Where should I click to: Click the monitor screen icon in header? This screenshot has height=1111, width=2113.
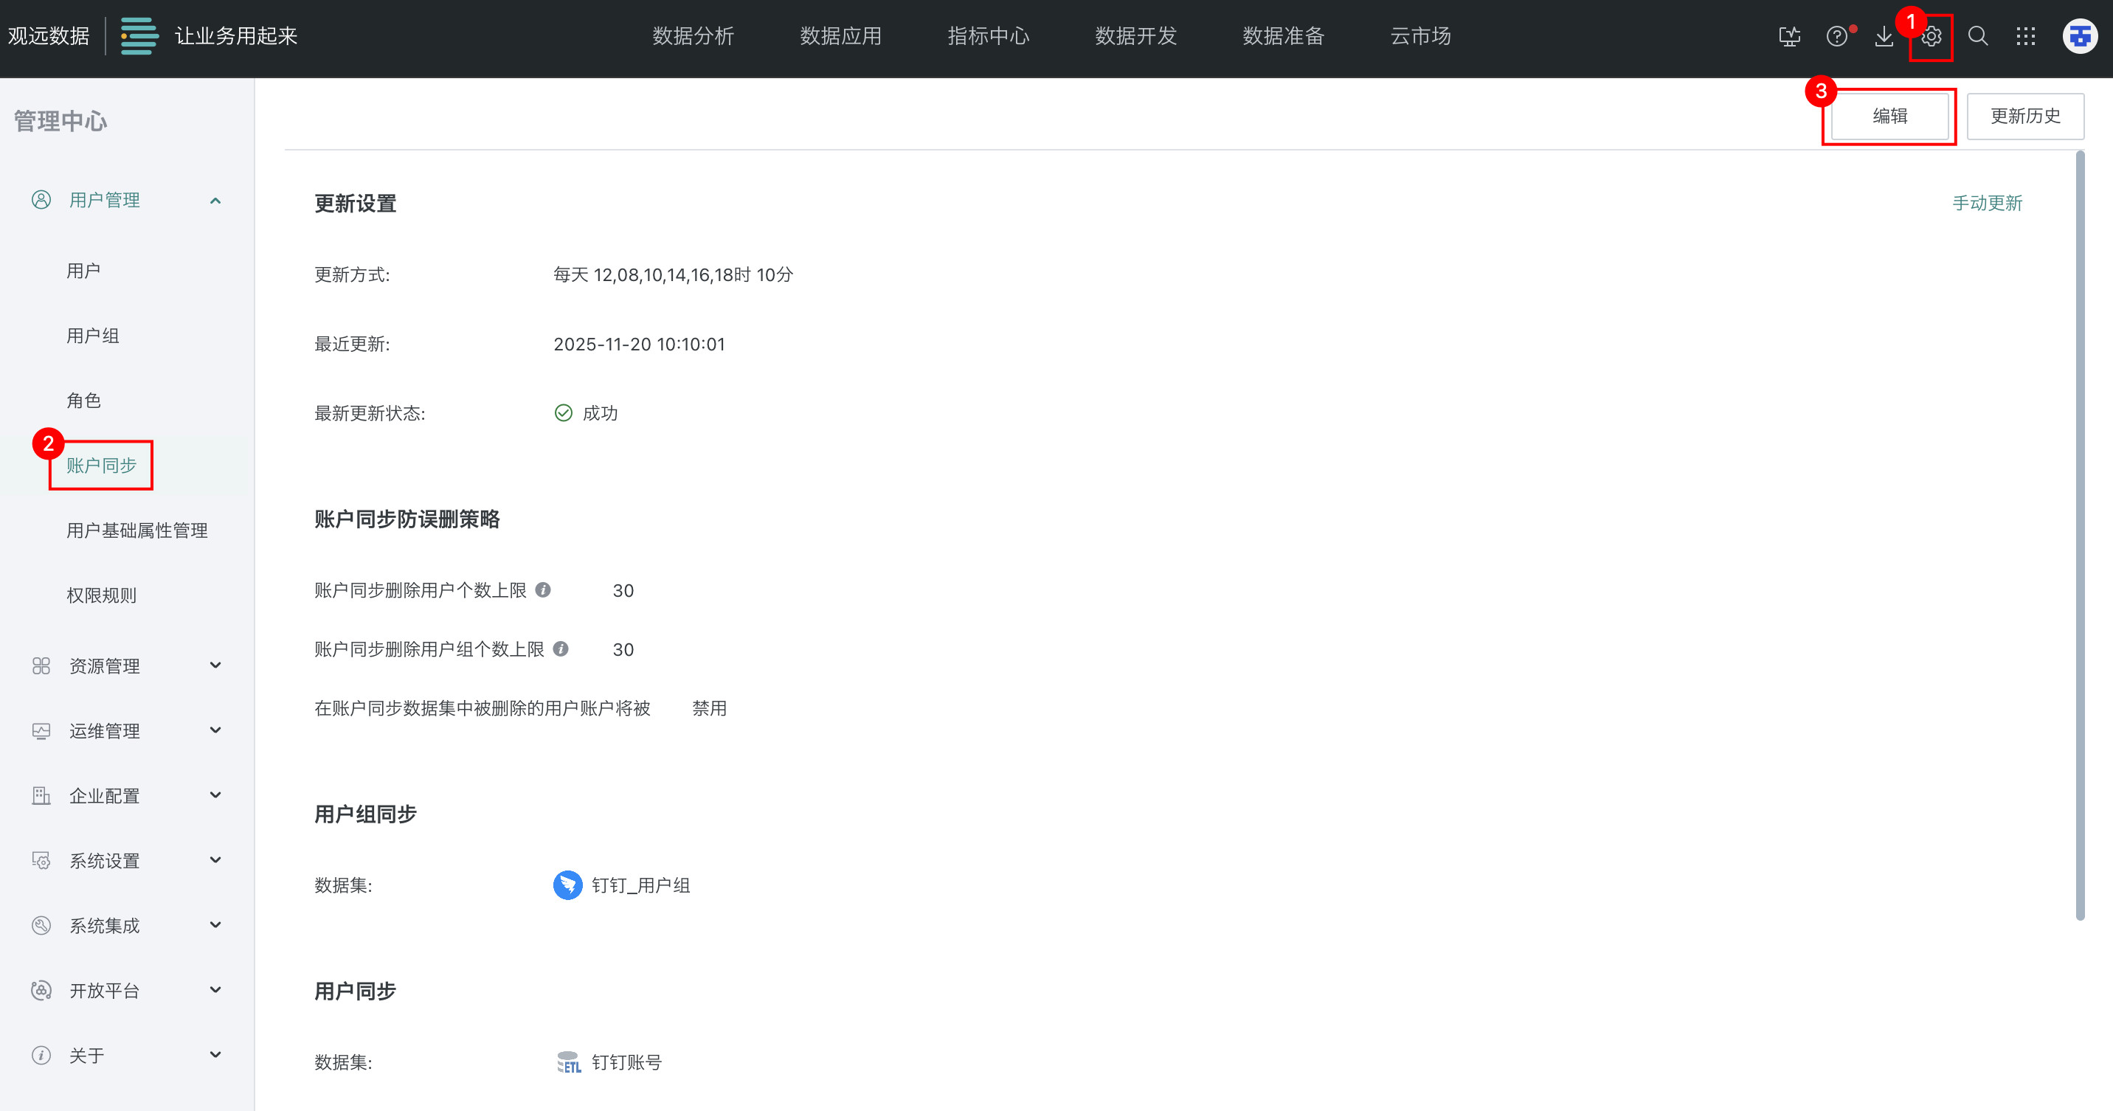[1789, 37]
